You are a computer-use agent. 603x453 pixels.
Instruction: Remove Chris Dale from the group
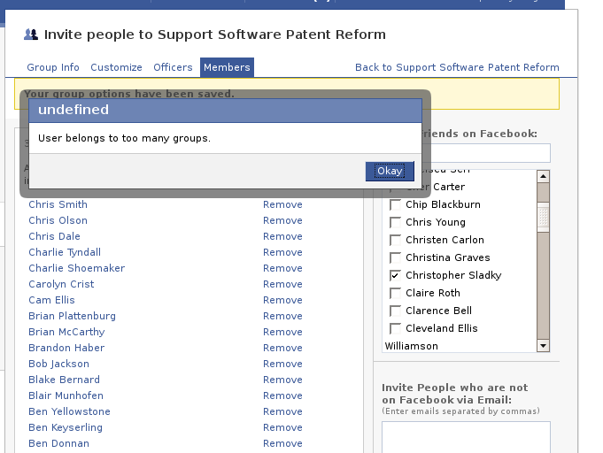[x=282, y=236]
